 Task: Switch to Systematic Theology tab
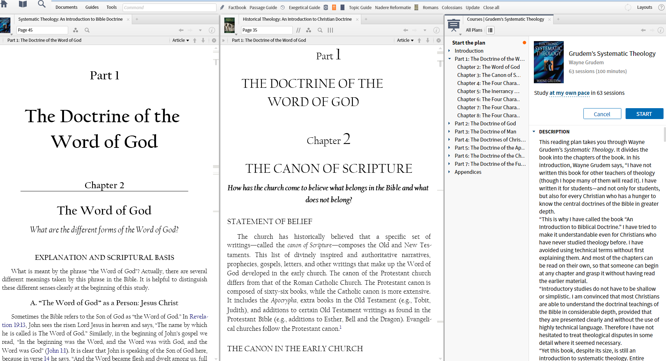click(70, 19)
